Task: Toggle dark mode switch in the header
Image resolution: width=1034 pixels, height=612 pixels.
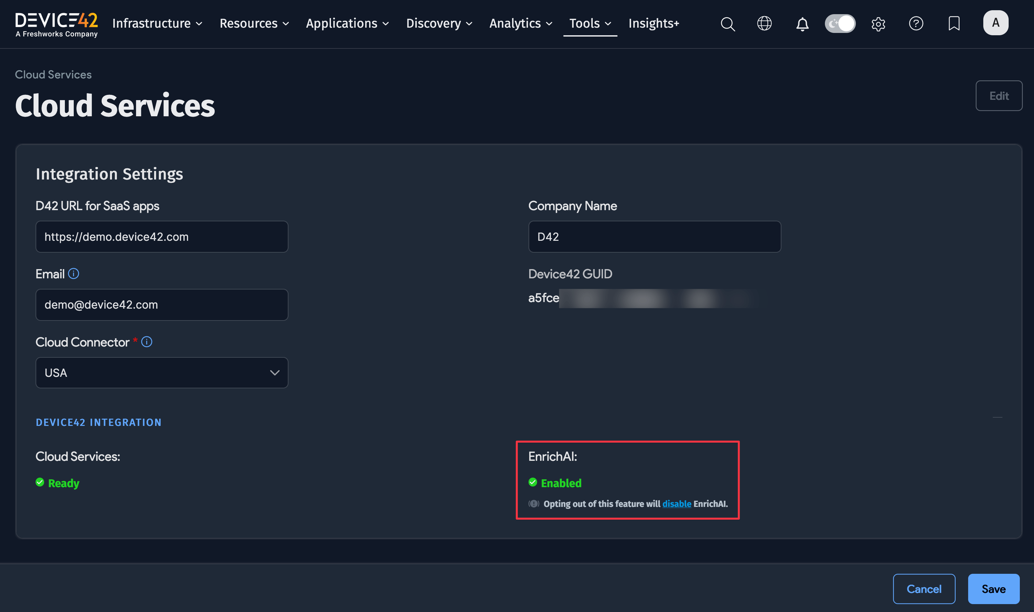Action: [x=840, y=23]
